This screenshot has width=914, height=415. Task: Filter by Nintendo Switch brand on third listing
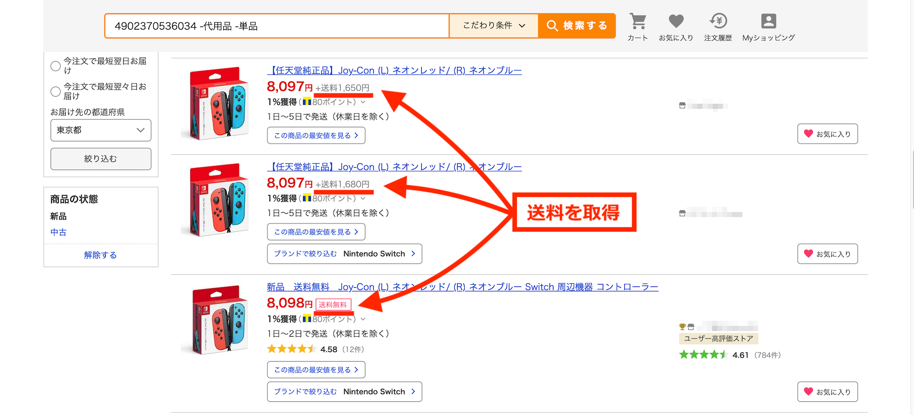click(x=345, y=392)
